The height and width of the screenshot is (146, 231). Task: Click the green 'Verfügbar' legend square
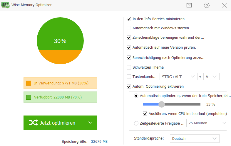tap(29, 97)
